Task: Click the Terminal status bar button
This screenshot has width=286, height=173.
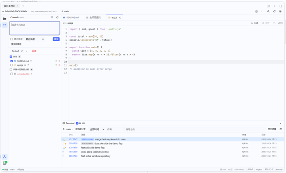Action: [279, 169]
